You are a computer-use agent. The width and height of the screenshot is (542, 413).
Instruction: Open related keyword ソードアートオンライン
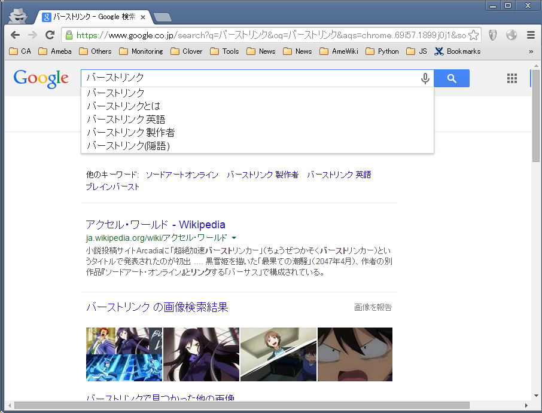[x=182, y=175]
